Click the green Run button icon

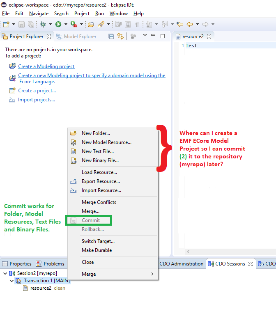coord(58,24)
